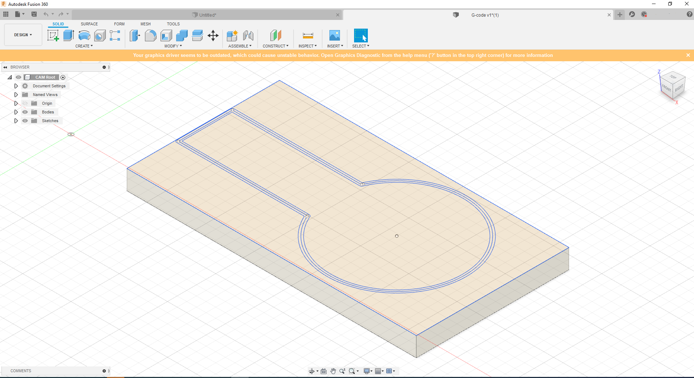Expand the Origin node
The width and height of the screenshot is (694, 378).
[x=16, y=103]
